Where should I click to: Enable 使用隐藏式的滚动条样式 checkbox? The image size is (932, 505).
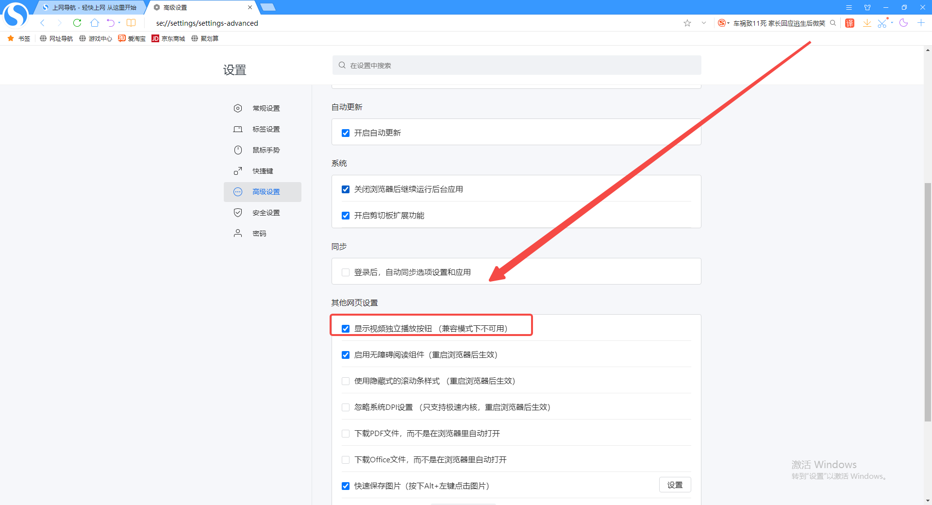[346, 381]
